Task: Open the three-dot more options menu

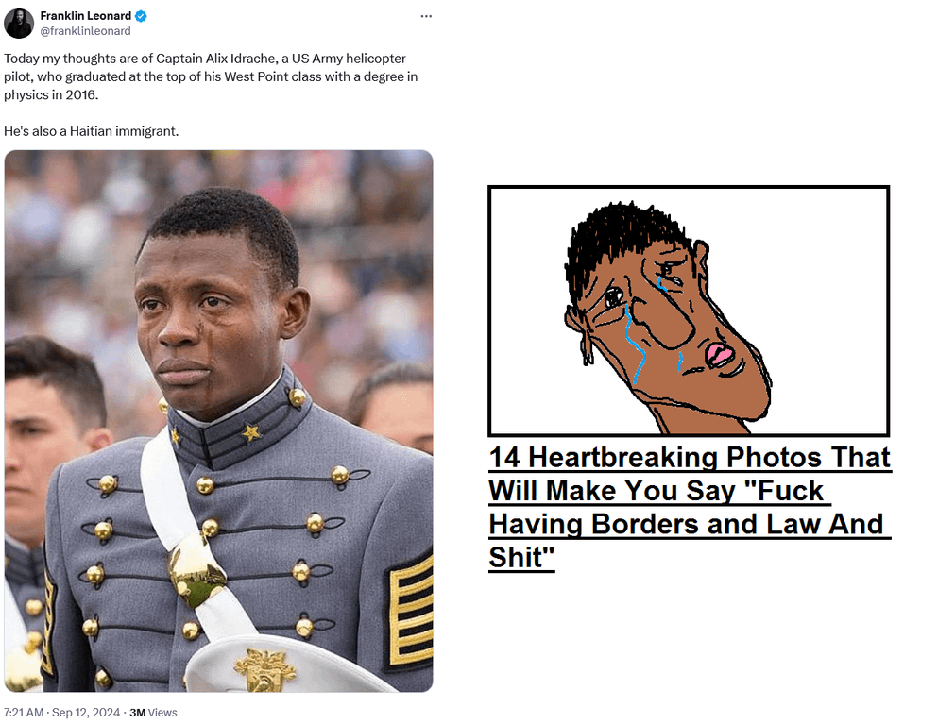Action: (426, 16)
